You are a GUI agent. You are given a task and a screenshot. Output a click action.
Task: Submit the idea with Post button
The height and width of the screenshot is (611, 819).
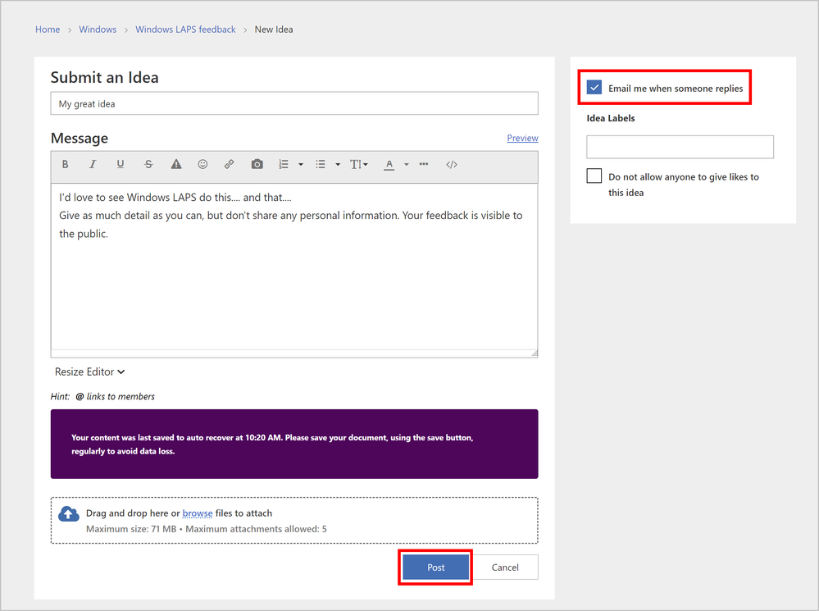[x=435, y=567]
